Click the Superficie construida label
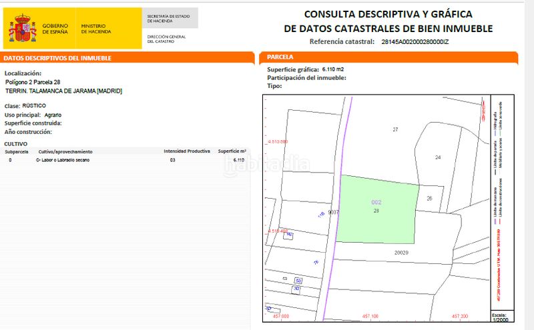Screen dimensions: 534x330 [x=33, y=123]
